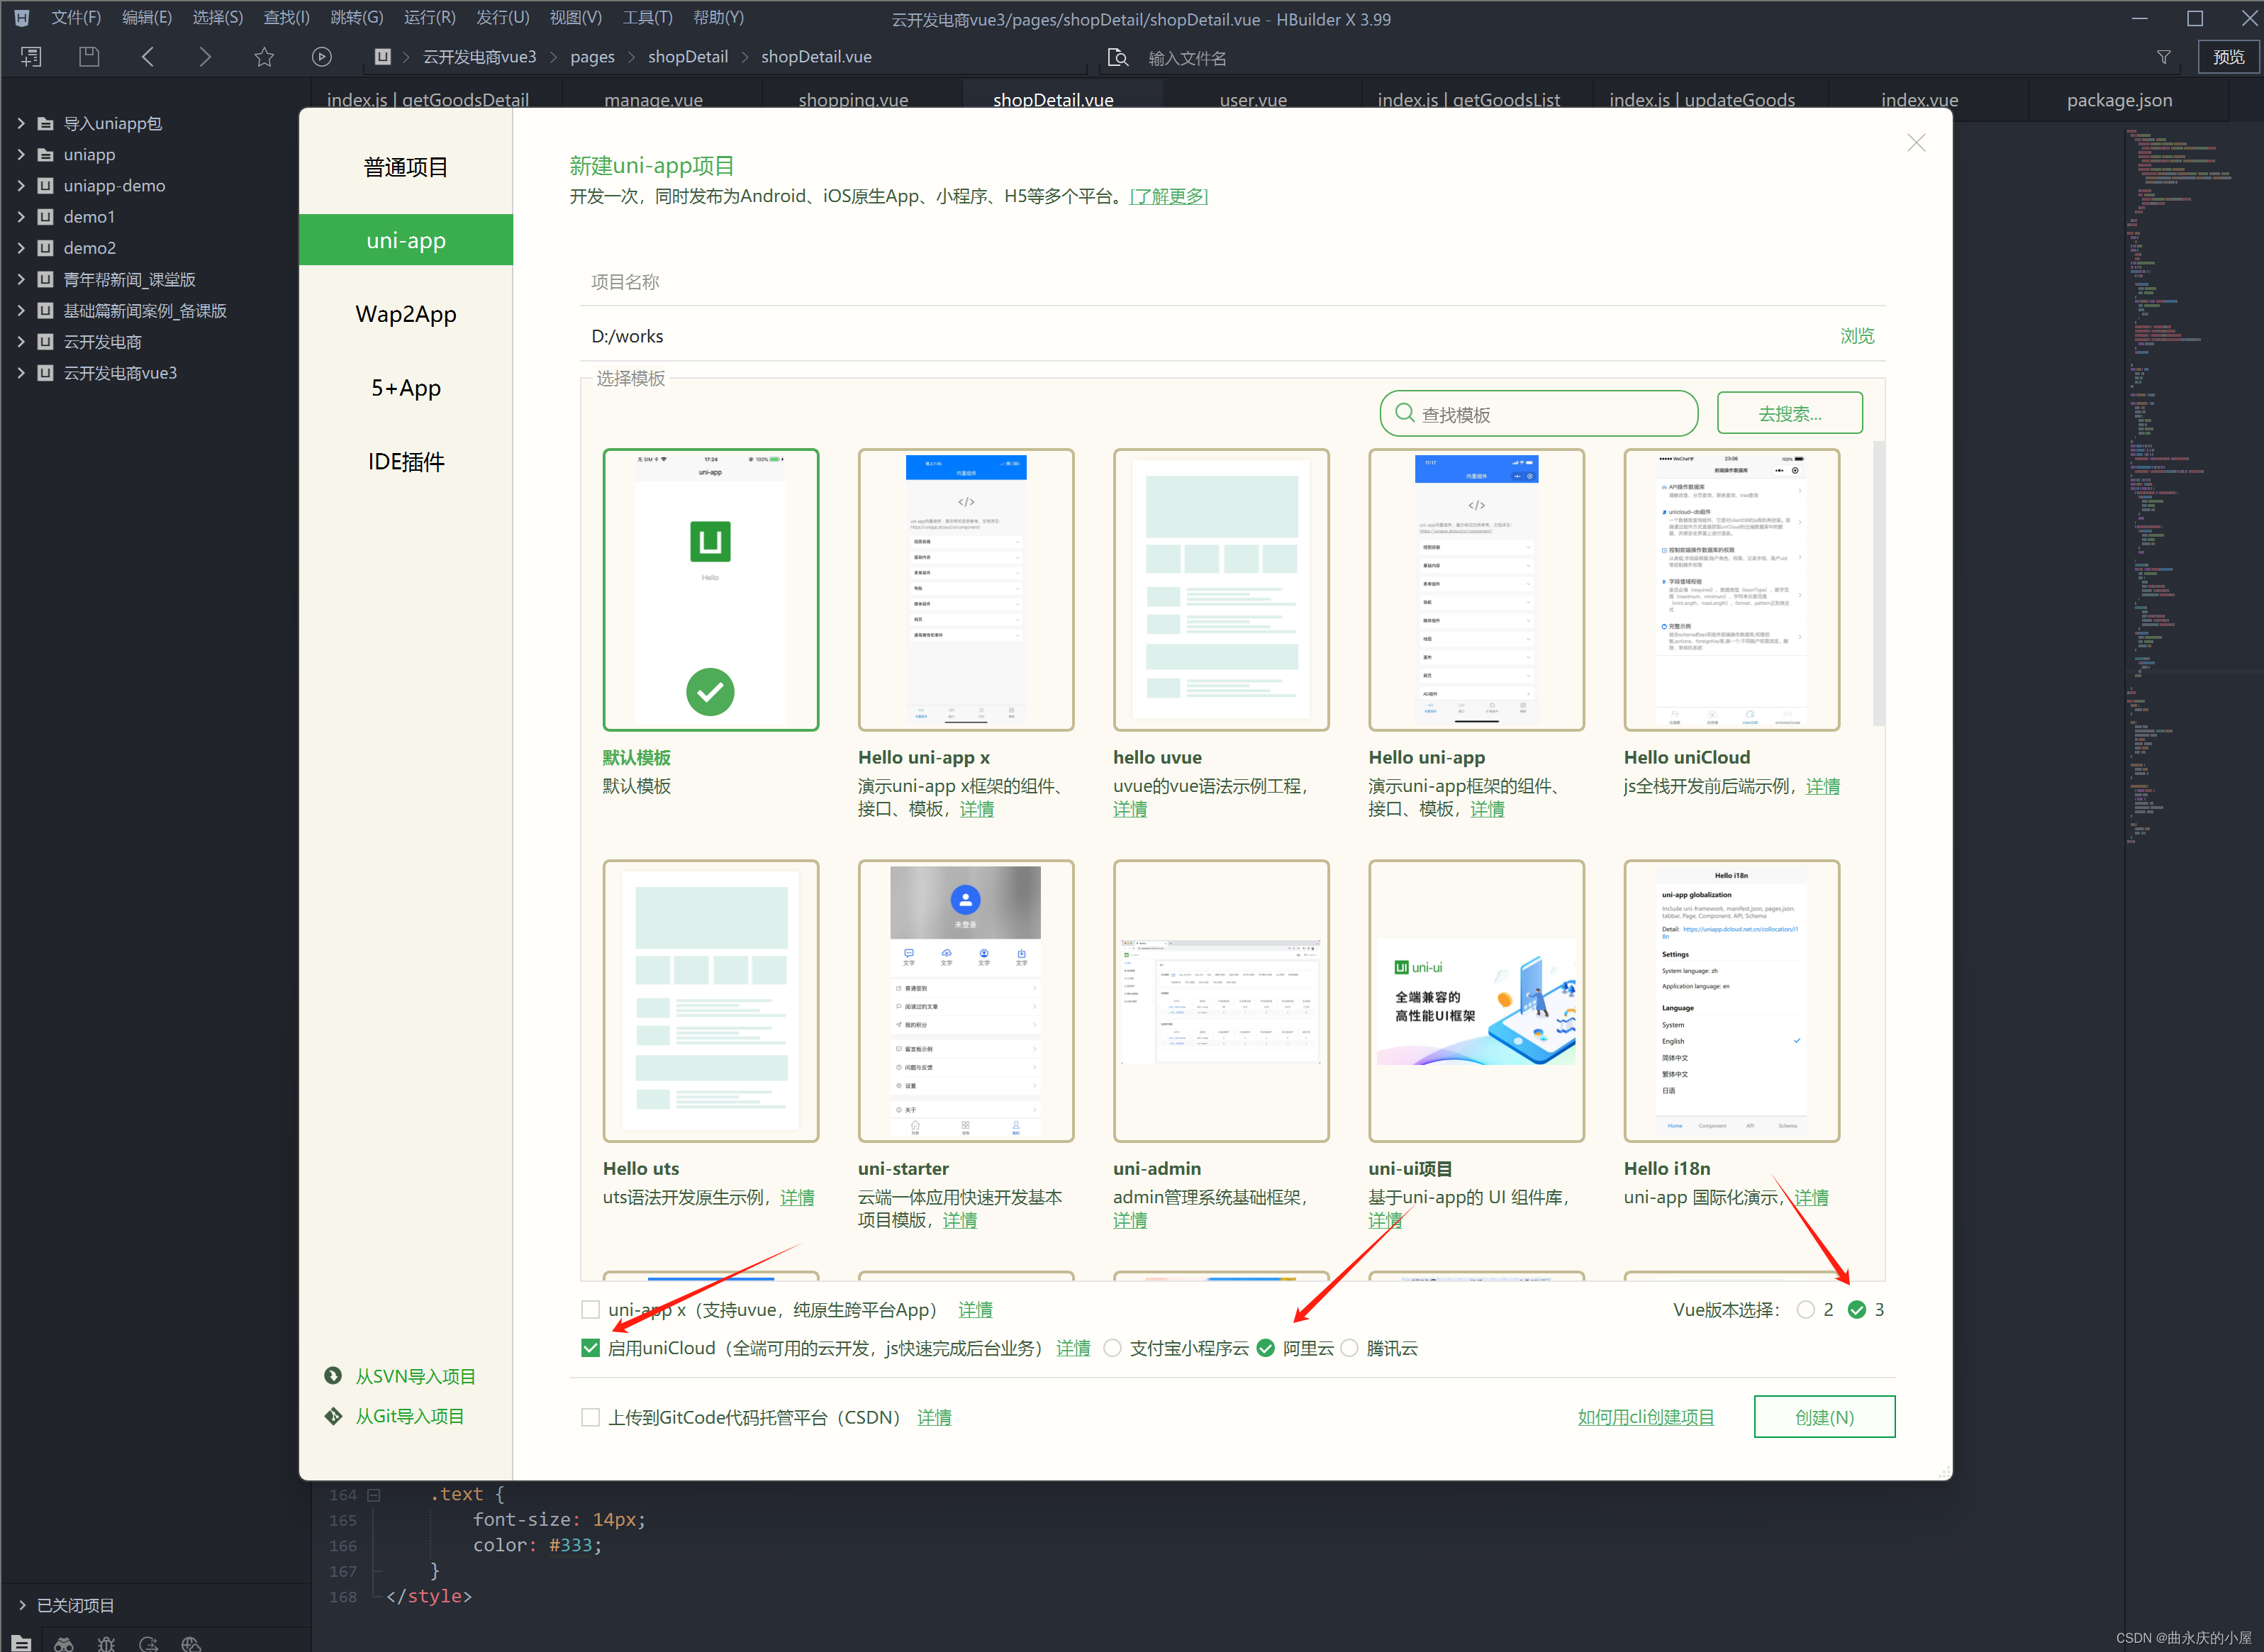Click the demo2 project icon

(x=45, y=248)
